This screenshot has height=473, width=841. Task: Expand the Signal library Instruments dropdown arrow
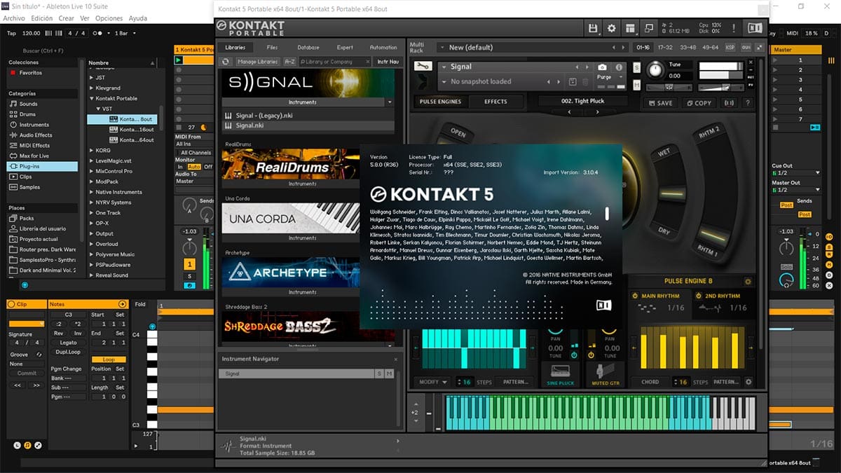(390, 102)
